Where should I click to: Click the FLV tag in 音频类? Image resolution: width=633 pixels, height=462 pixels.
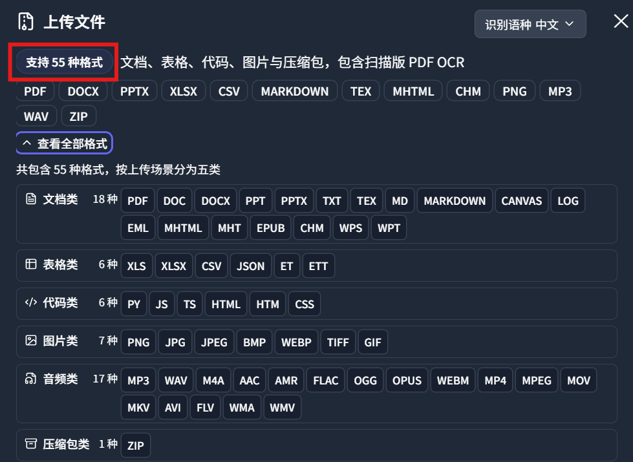pos(205,408)
